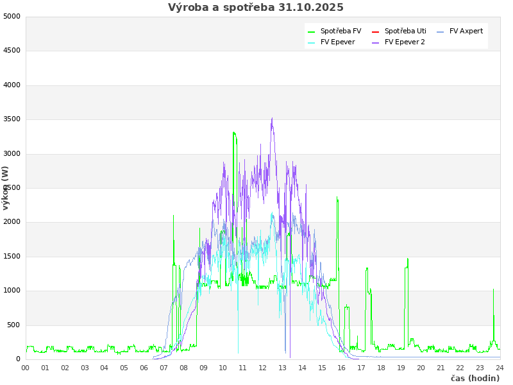This screenshot has height=385, width=513.
Task: Click the 5000 label on the y-axis
Action: click(x=12, y=16)
